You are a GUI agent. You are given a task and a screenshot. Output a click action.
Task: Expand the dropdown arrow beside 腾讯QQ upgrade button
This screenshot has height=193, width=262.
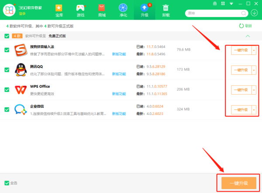click(254, 70)
